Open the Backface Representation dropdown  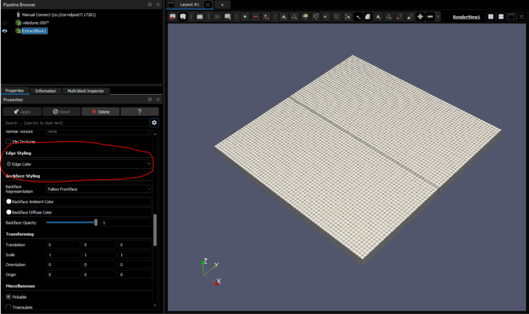99,189
